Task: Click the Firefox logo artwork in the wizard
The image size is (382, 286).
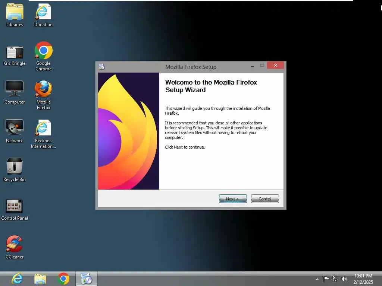Action: point(129,131)
